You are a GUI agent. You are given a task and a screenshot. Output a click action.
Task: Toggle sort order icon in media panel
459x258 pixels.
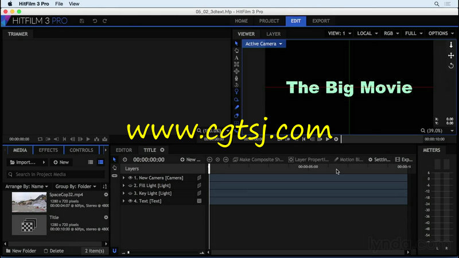tap(105, 186)
